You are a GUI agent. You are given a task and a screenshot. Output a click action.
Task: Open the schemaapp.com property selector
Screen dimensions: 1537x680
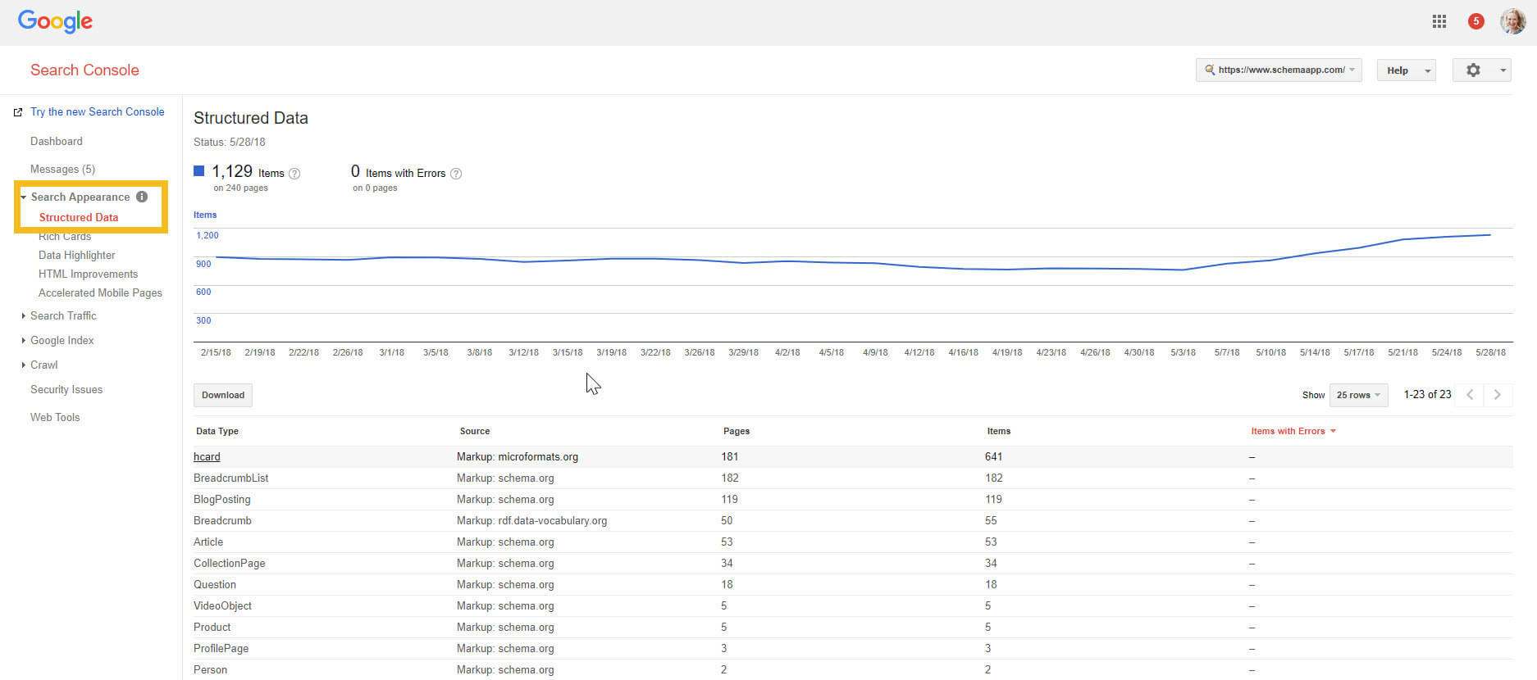click(1279, 70)
